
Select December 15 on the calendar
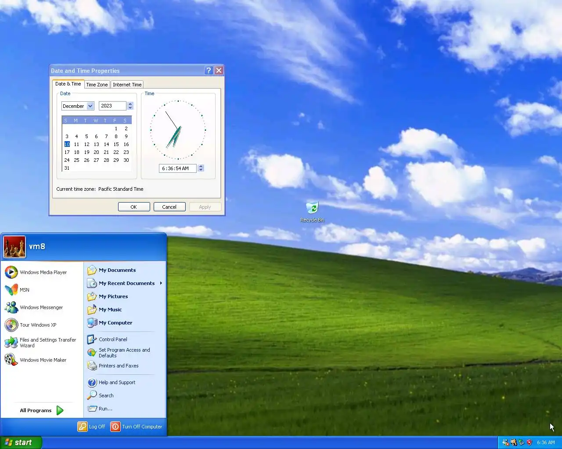click(x=116, y=144)
